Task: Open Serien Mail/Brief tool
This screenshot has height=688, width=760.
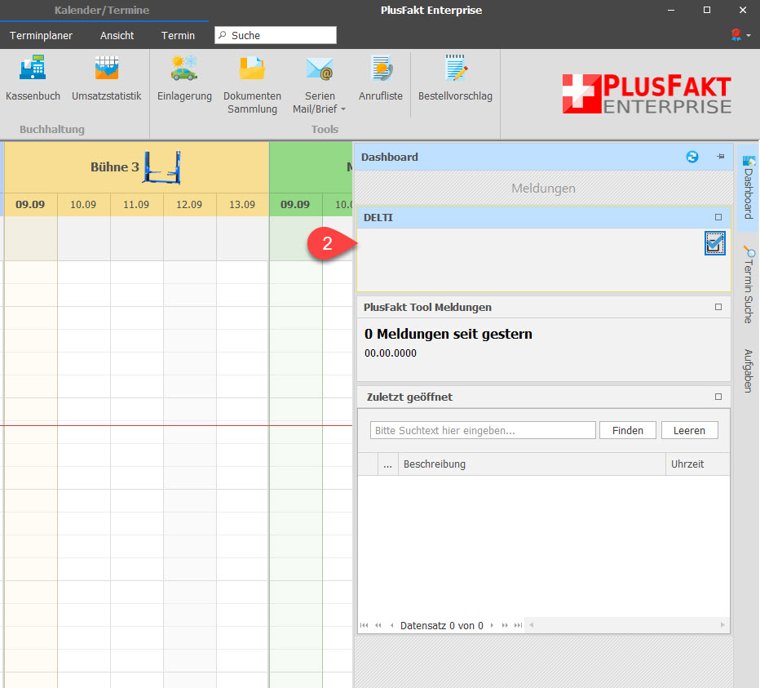Action: (320, 84)
